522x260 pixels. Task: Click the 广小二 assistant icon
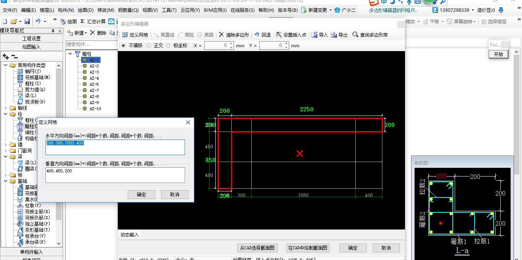[337, 10]
